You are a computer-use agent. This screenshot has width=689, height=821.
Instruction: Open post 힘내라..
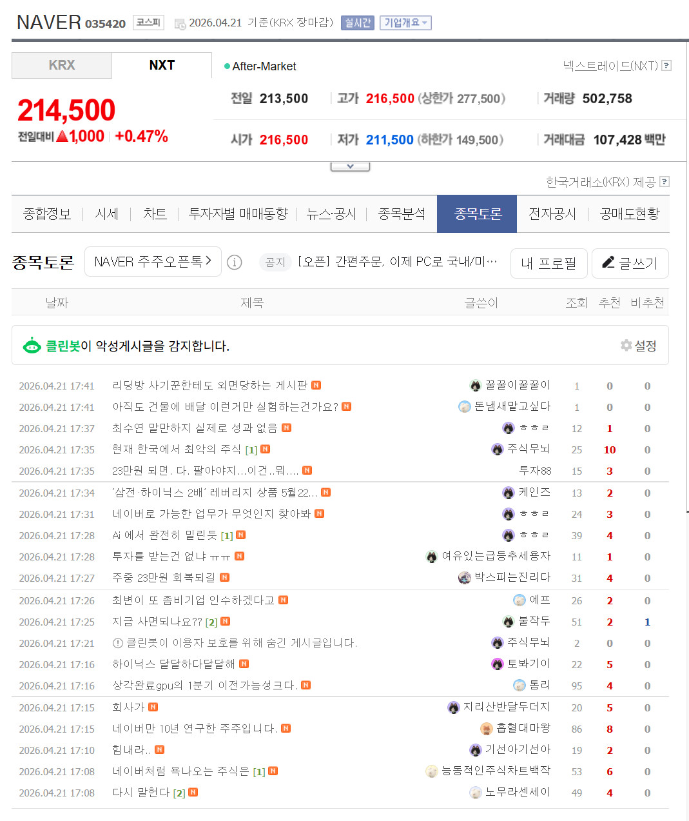coord(131,749)
